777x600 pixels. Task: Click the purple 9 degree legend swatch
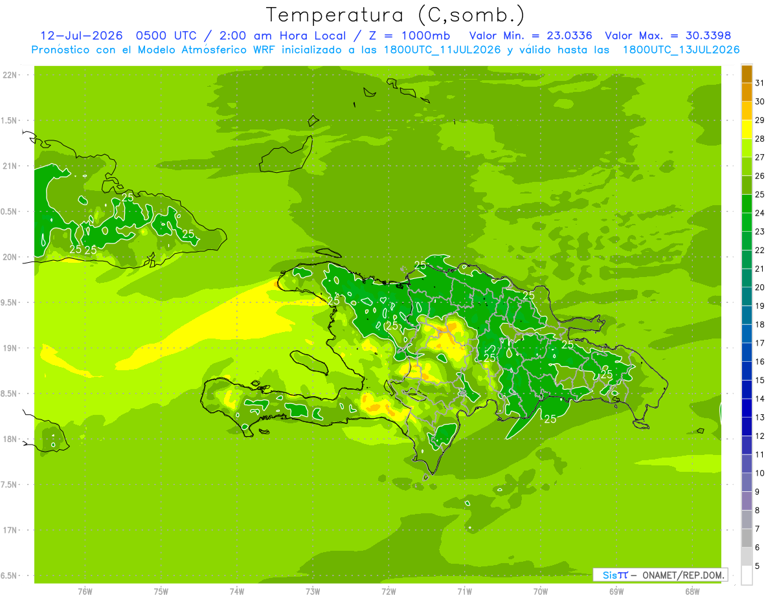[x=747, y=482]
